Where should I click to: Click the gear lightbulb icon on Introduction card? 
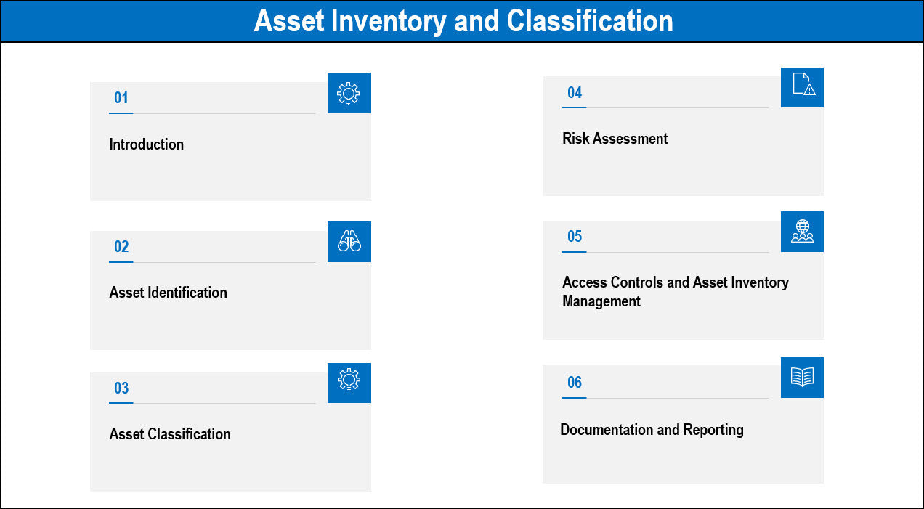pos(349,93)
